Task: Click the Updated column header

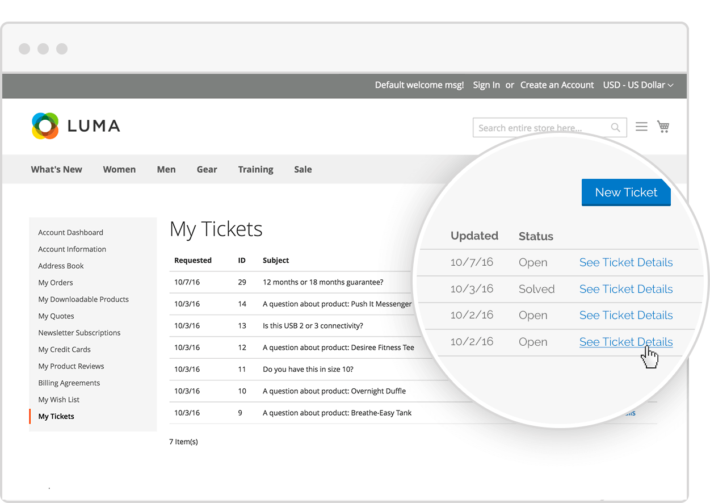Action: tap(474, 236)
